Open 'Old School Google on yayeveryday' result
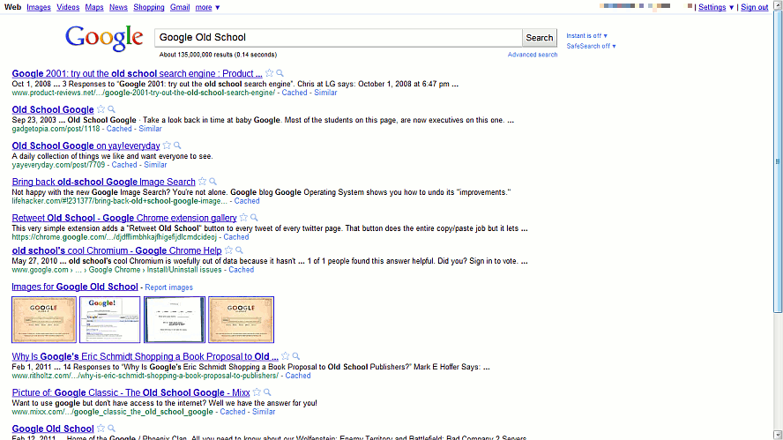The width and height of the screenshot is (783, 440). (86, 145)
